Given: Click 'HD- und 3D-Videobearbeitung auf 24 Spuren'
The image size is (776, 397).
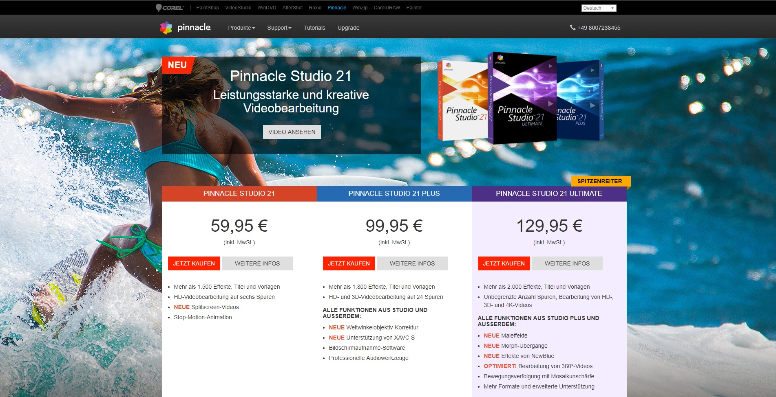Looking at the screenshot, I should pyautogui.click(x=386, y=297).
